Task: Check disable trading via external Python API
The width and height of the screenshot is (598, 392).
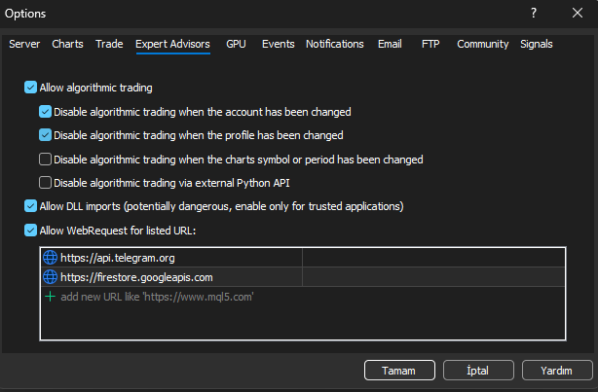Action: [45, 183]
